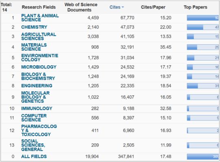The image size is (220, 162).
Task: Open MOLECULAR BIOLOGY & GENETICS link
Action: tap(35, 97)
